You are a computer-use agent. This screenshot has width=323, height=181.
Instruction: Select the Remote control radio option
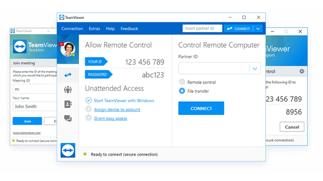point(182,82)
